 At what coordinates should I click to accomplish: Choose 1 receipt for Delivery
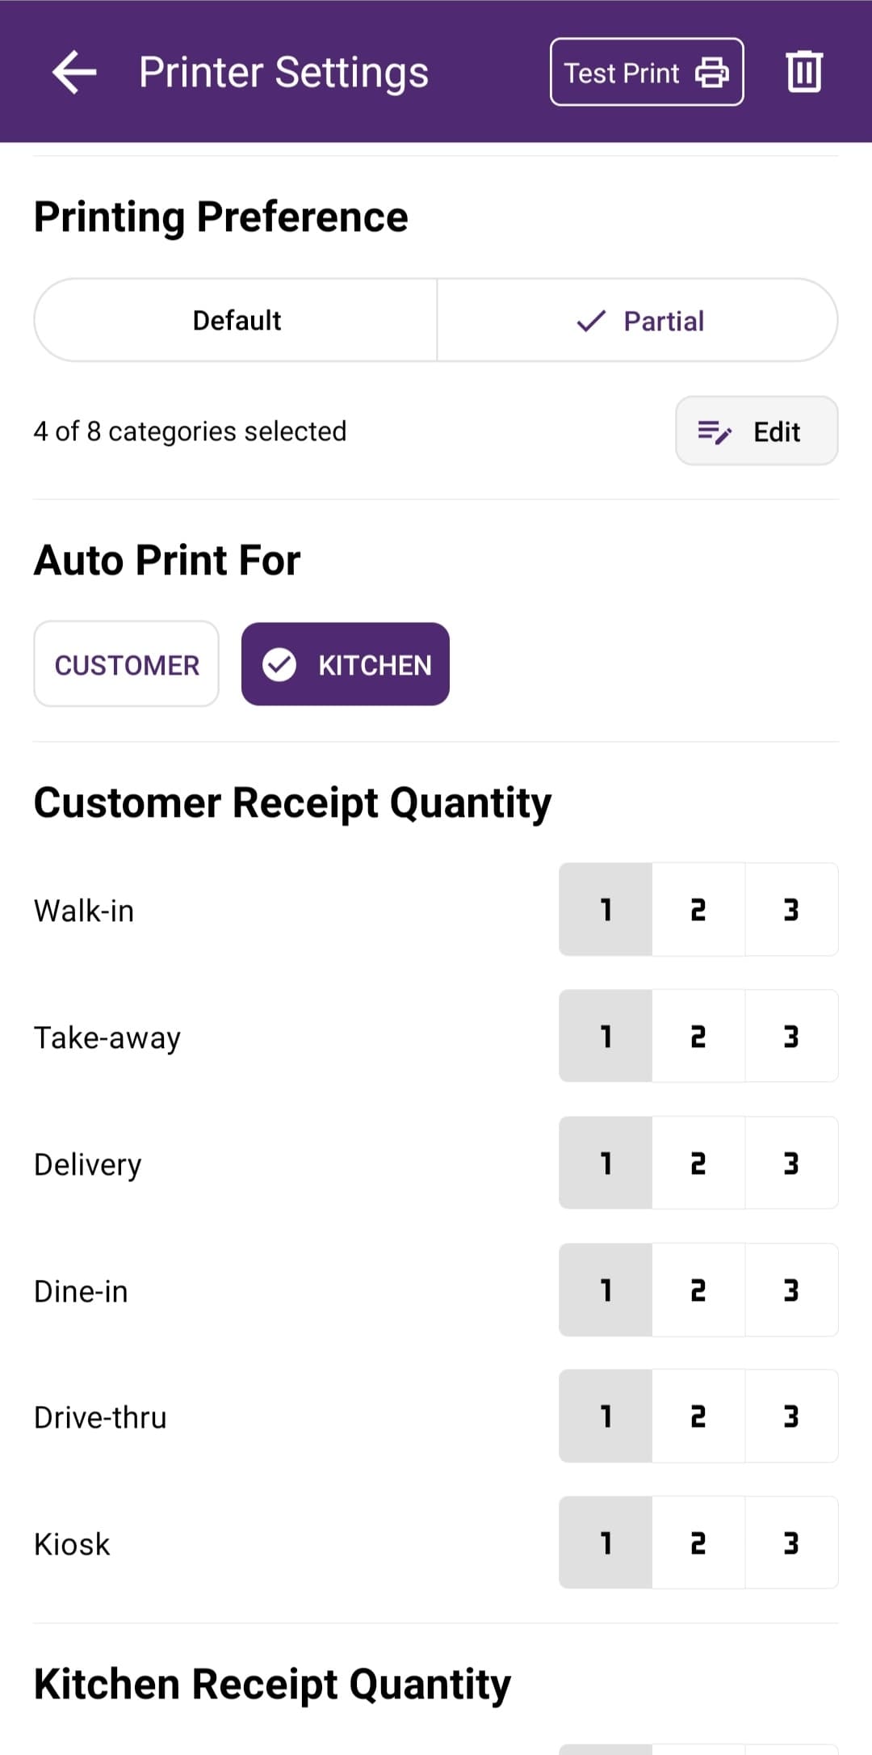(606, 1164)
